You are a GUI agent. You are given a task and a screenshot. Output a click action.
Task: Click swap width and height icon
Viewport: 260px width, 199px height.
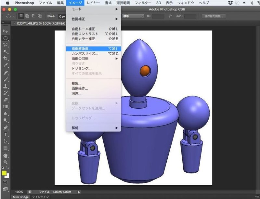click(170, 16)
